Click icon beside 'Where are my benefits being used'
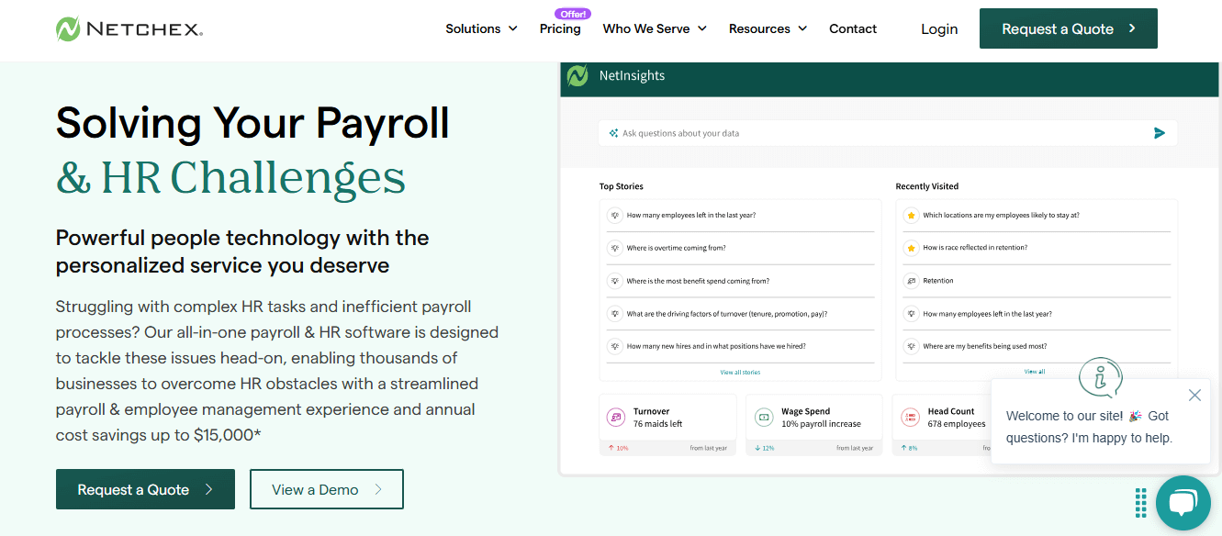Screen dimensions: 1222x536 pos(911,347)
